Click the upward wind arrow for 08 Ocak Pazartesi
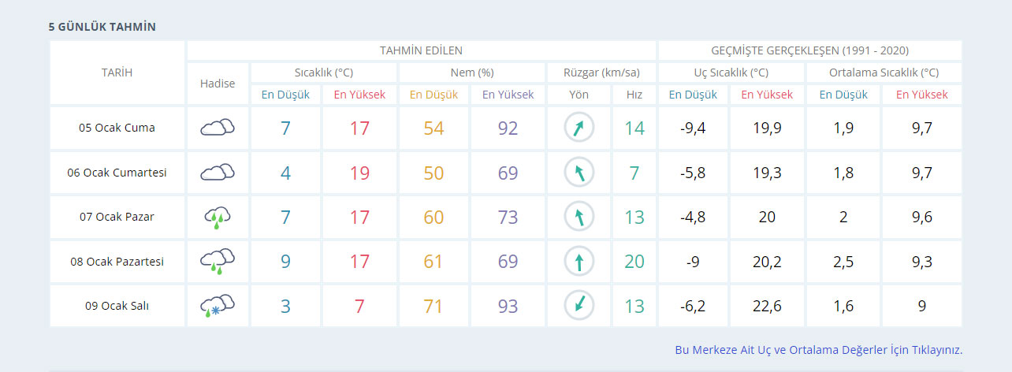 (x=579, y=261)
